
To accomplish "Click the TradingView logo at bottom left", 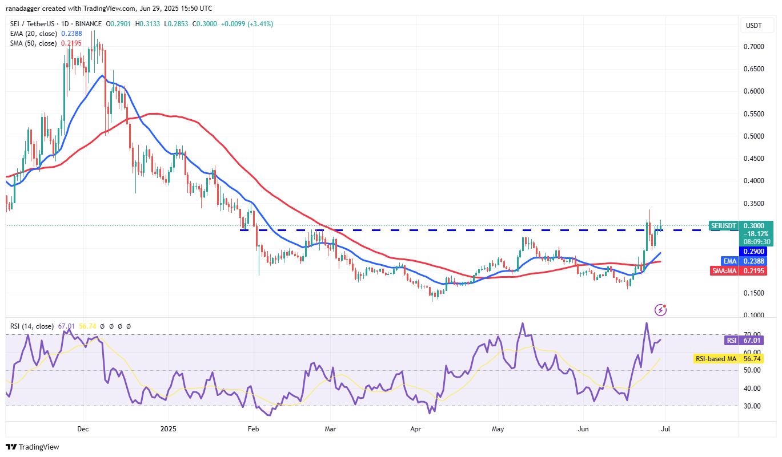I will click(x=33, y=447).
